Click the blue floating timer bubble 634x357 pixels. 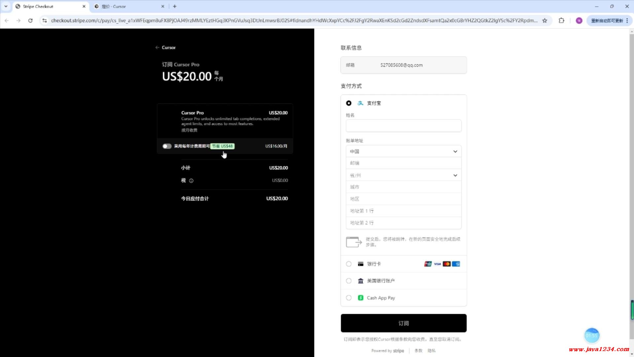click(x=591, y=336)
